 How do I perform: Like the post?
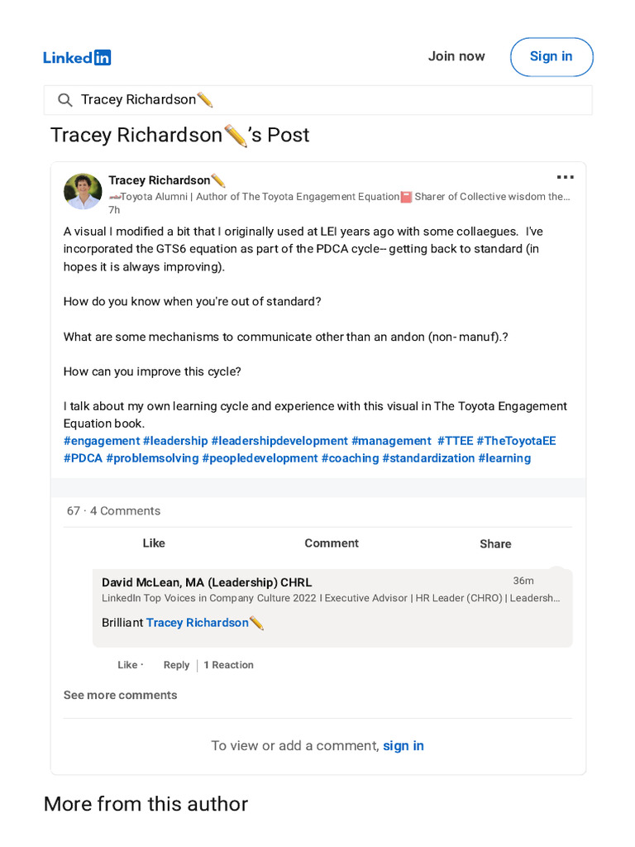tap(154, 543)
